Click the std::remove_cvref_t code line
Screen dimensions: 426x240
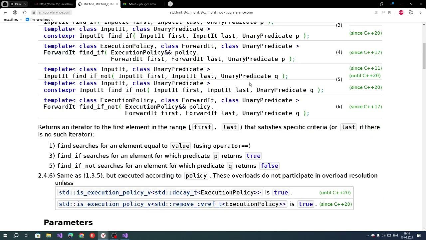[172, 204]
